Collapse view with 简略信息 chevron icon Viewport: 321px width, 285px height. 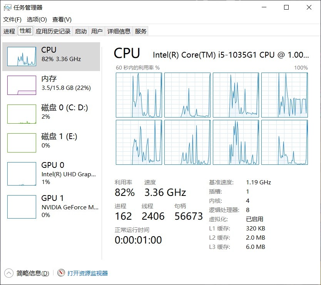[8, 273]
